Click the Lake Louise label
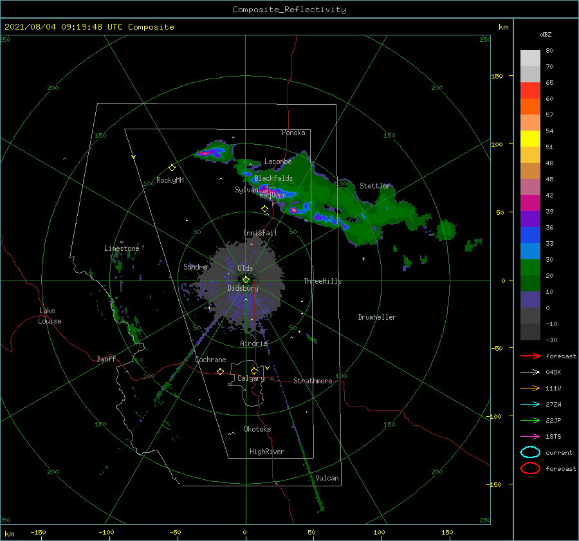579x541 pixels. tap(50, 316)
